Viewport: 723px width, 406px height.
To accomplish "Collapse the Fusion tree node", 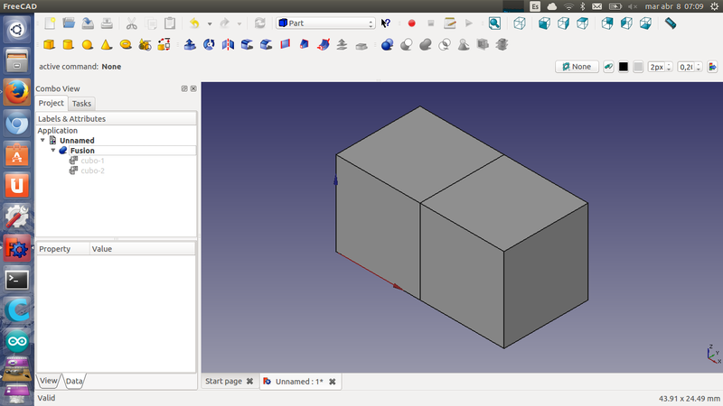I will 52,151.
